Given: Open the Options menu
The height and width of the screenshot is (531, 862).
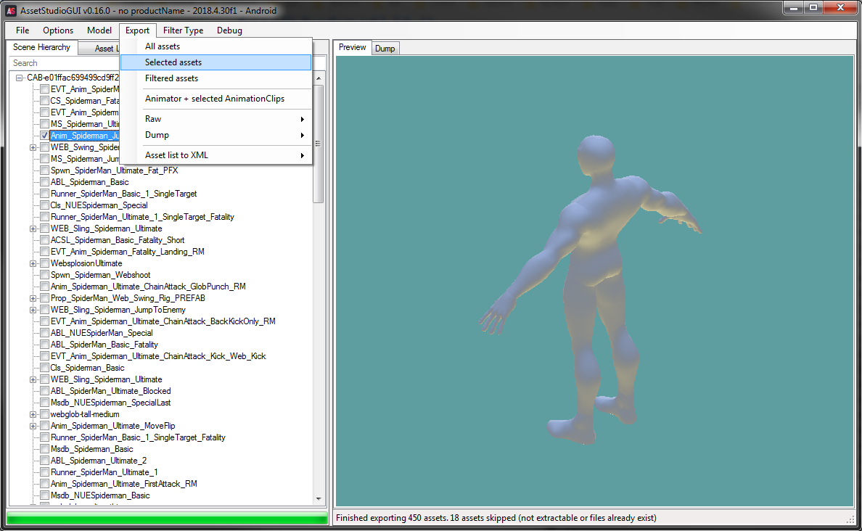Looking at the screenshot, I should (57, 30).
